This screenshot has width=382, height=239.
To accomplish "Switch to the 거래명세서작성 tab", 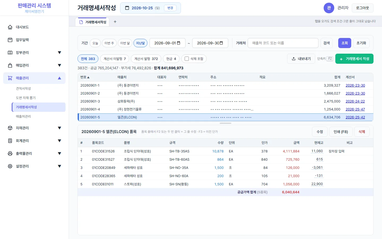I will 92,22.
